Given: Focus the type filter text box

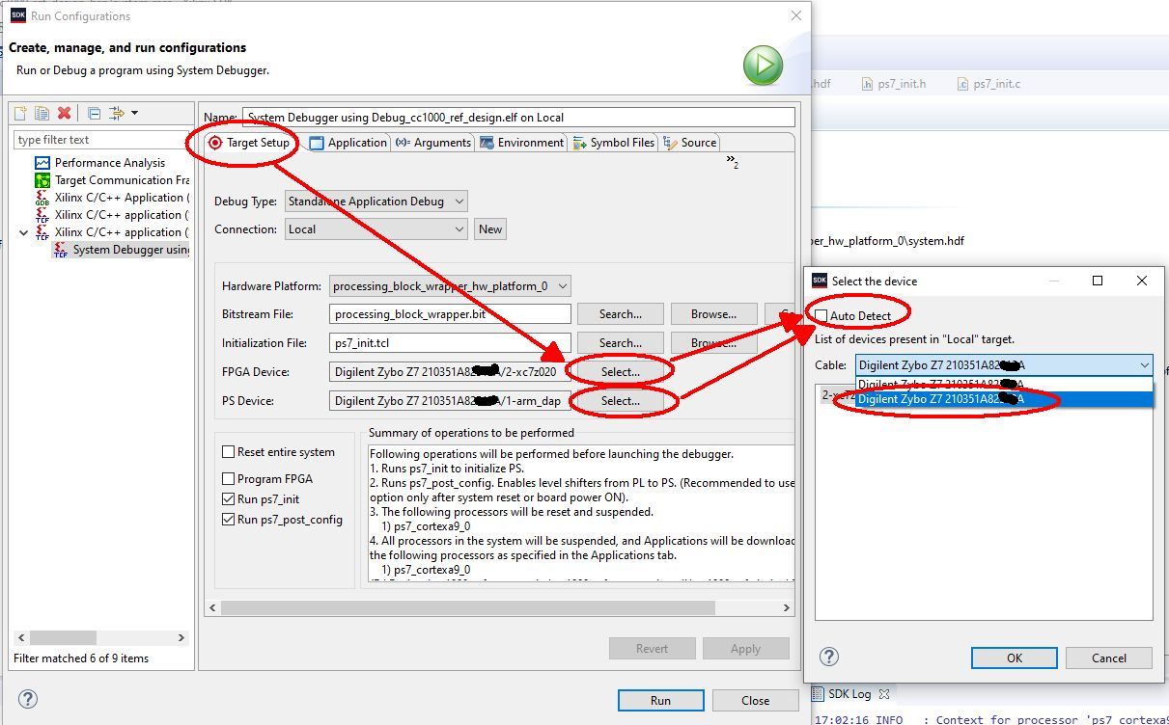Looking at the screenshot, I should point(100,140).
